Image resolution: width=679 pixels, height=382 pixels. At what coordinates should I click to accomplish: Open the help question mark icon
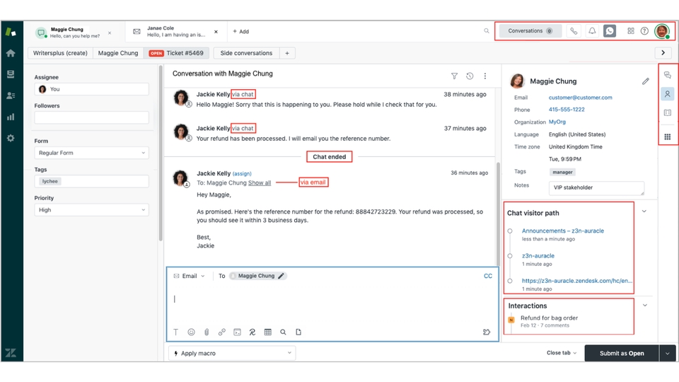644,30
